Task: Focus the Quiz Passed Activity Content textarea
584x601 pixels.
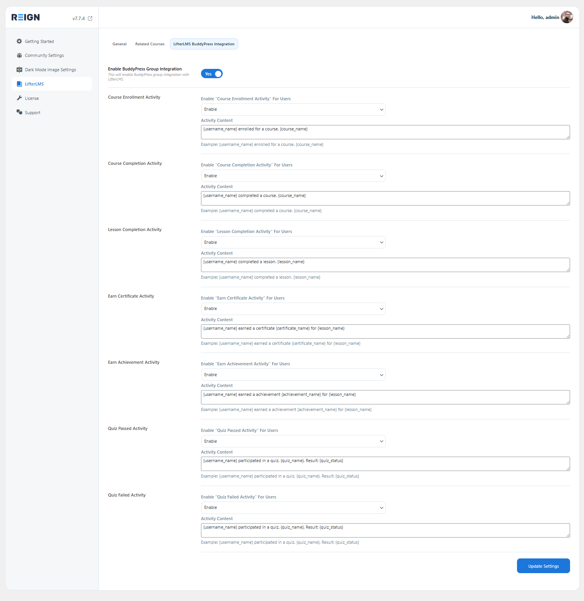Action: 385,464
